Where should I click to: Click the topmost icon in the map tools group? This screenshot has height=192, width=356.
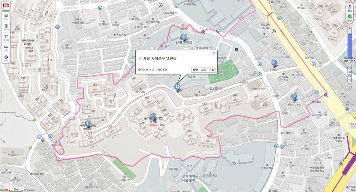[350, 67]
